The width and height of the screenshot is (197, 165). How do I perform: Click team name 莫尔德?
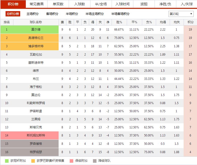click(36, 30)
